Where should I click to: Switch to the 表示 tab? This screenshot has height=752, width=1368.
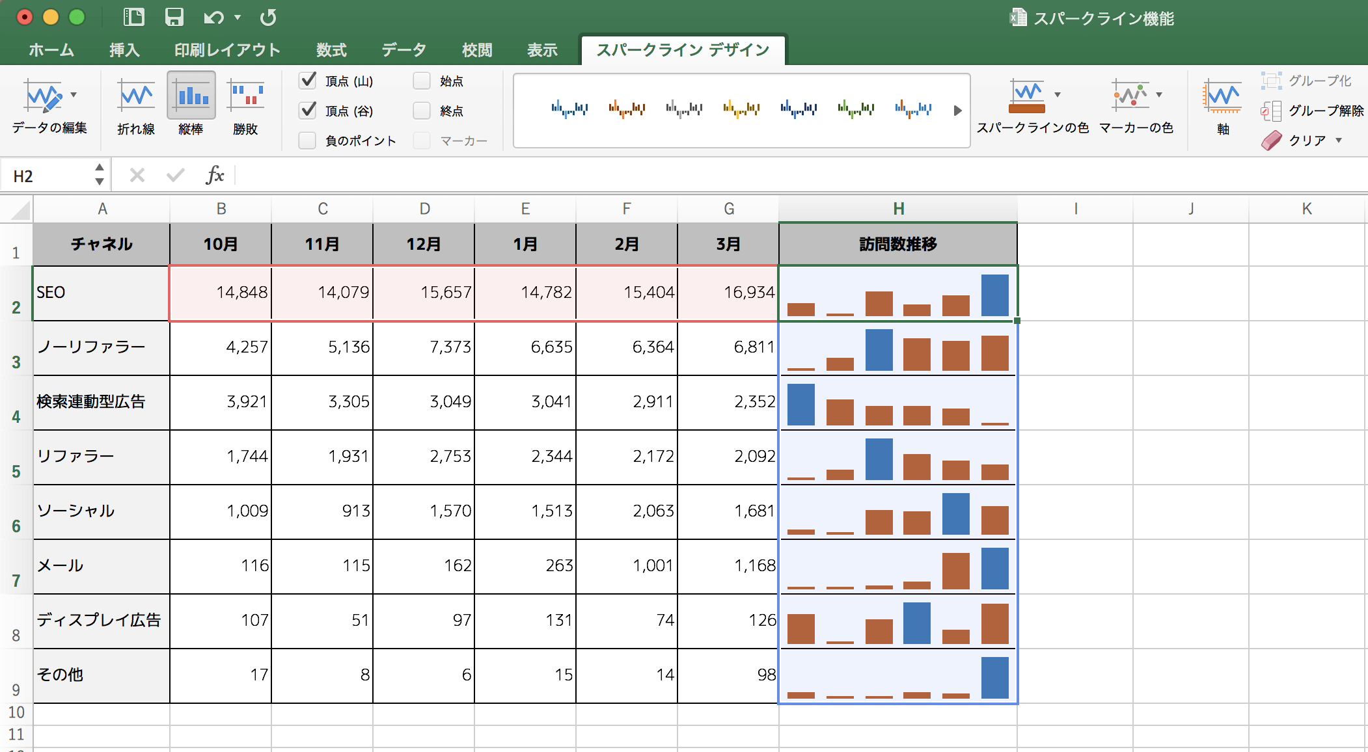(x=542, y=50)
